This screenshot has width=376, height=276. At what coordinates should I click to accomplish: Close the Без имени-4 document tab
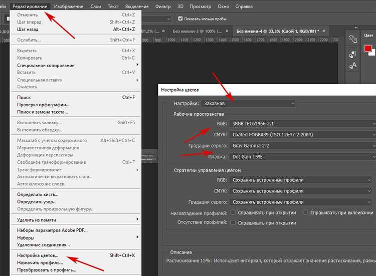tap(324, 31)
